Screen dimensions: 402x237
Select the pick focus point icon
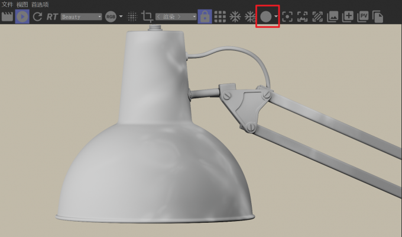(287, 17)
